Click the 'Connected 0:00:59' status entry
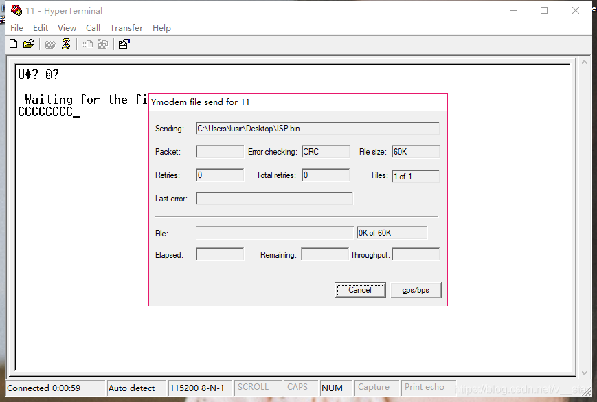The width and height of the screenshot is (597, 402). click(x=55, y=388)
